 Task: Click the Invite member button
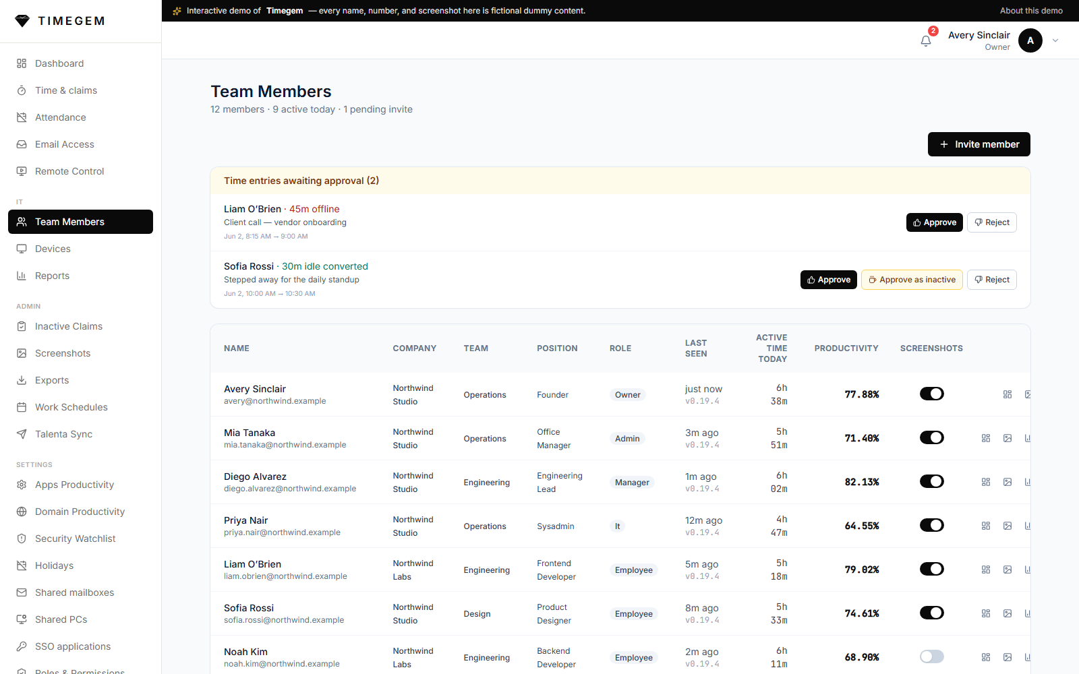[x=979, y=144]
